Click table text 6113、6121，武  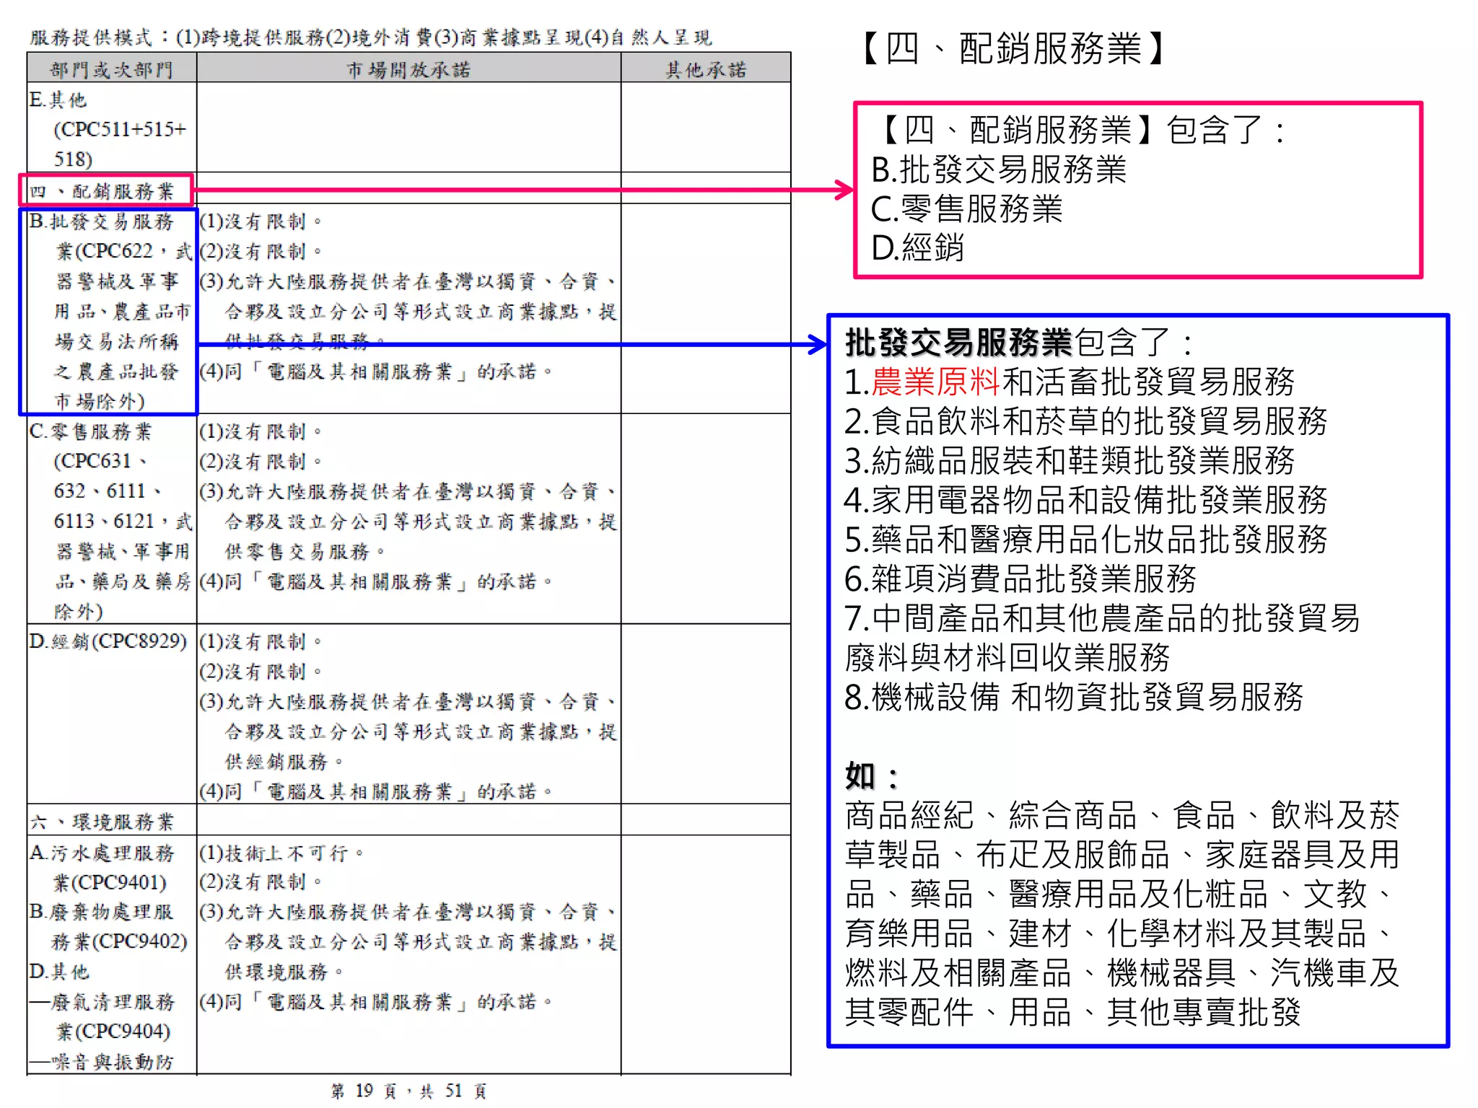123,521
